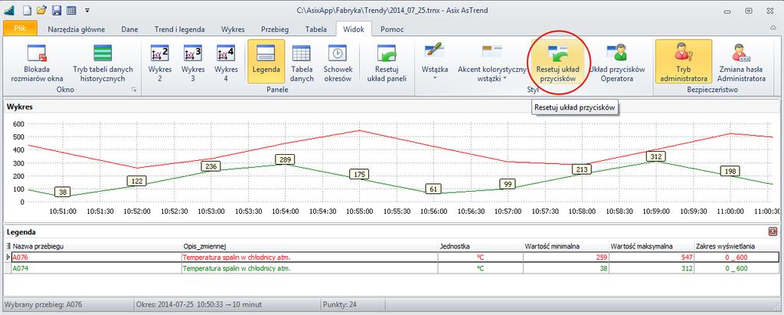784x315 pixels.
Task: Switch to the Dane tab
Action: (x=129, y=29)
